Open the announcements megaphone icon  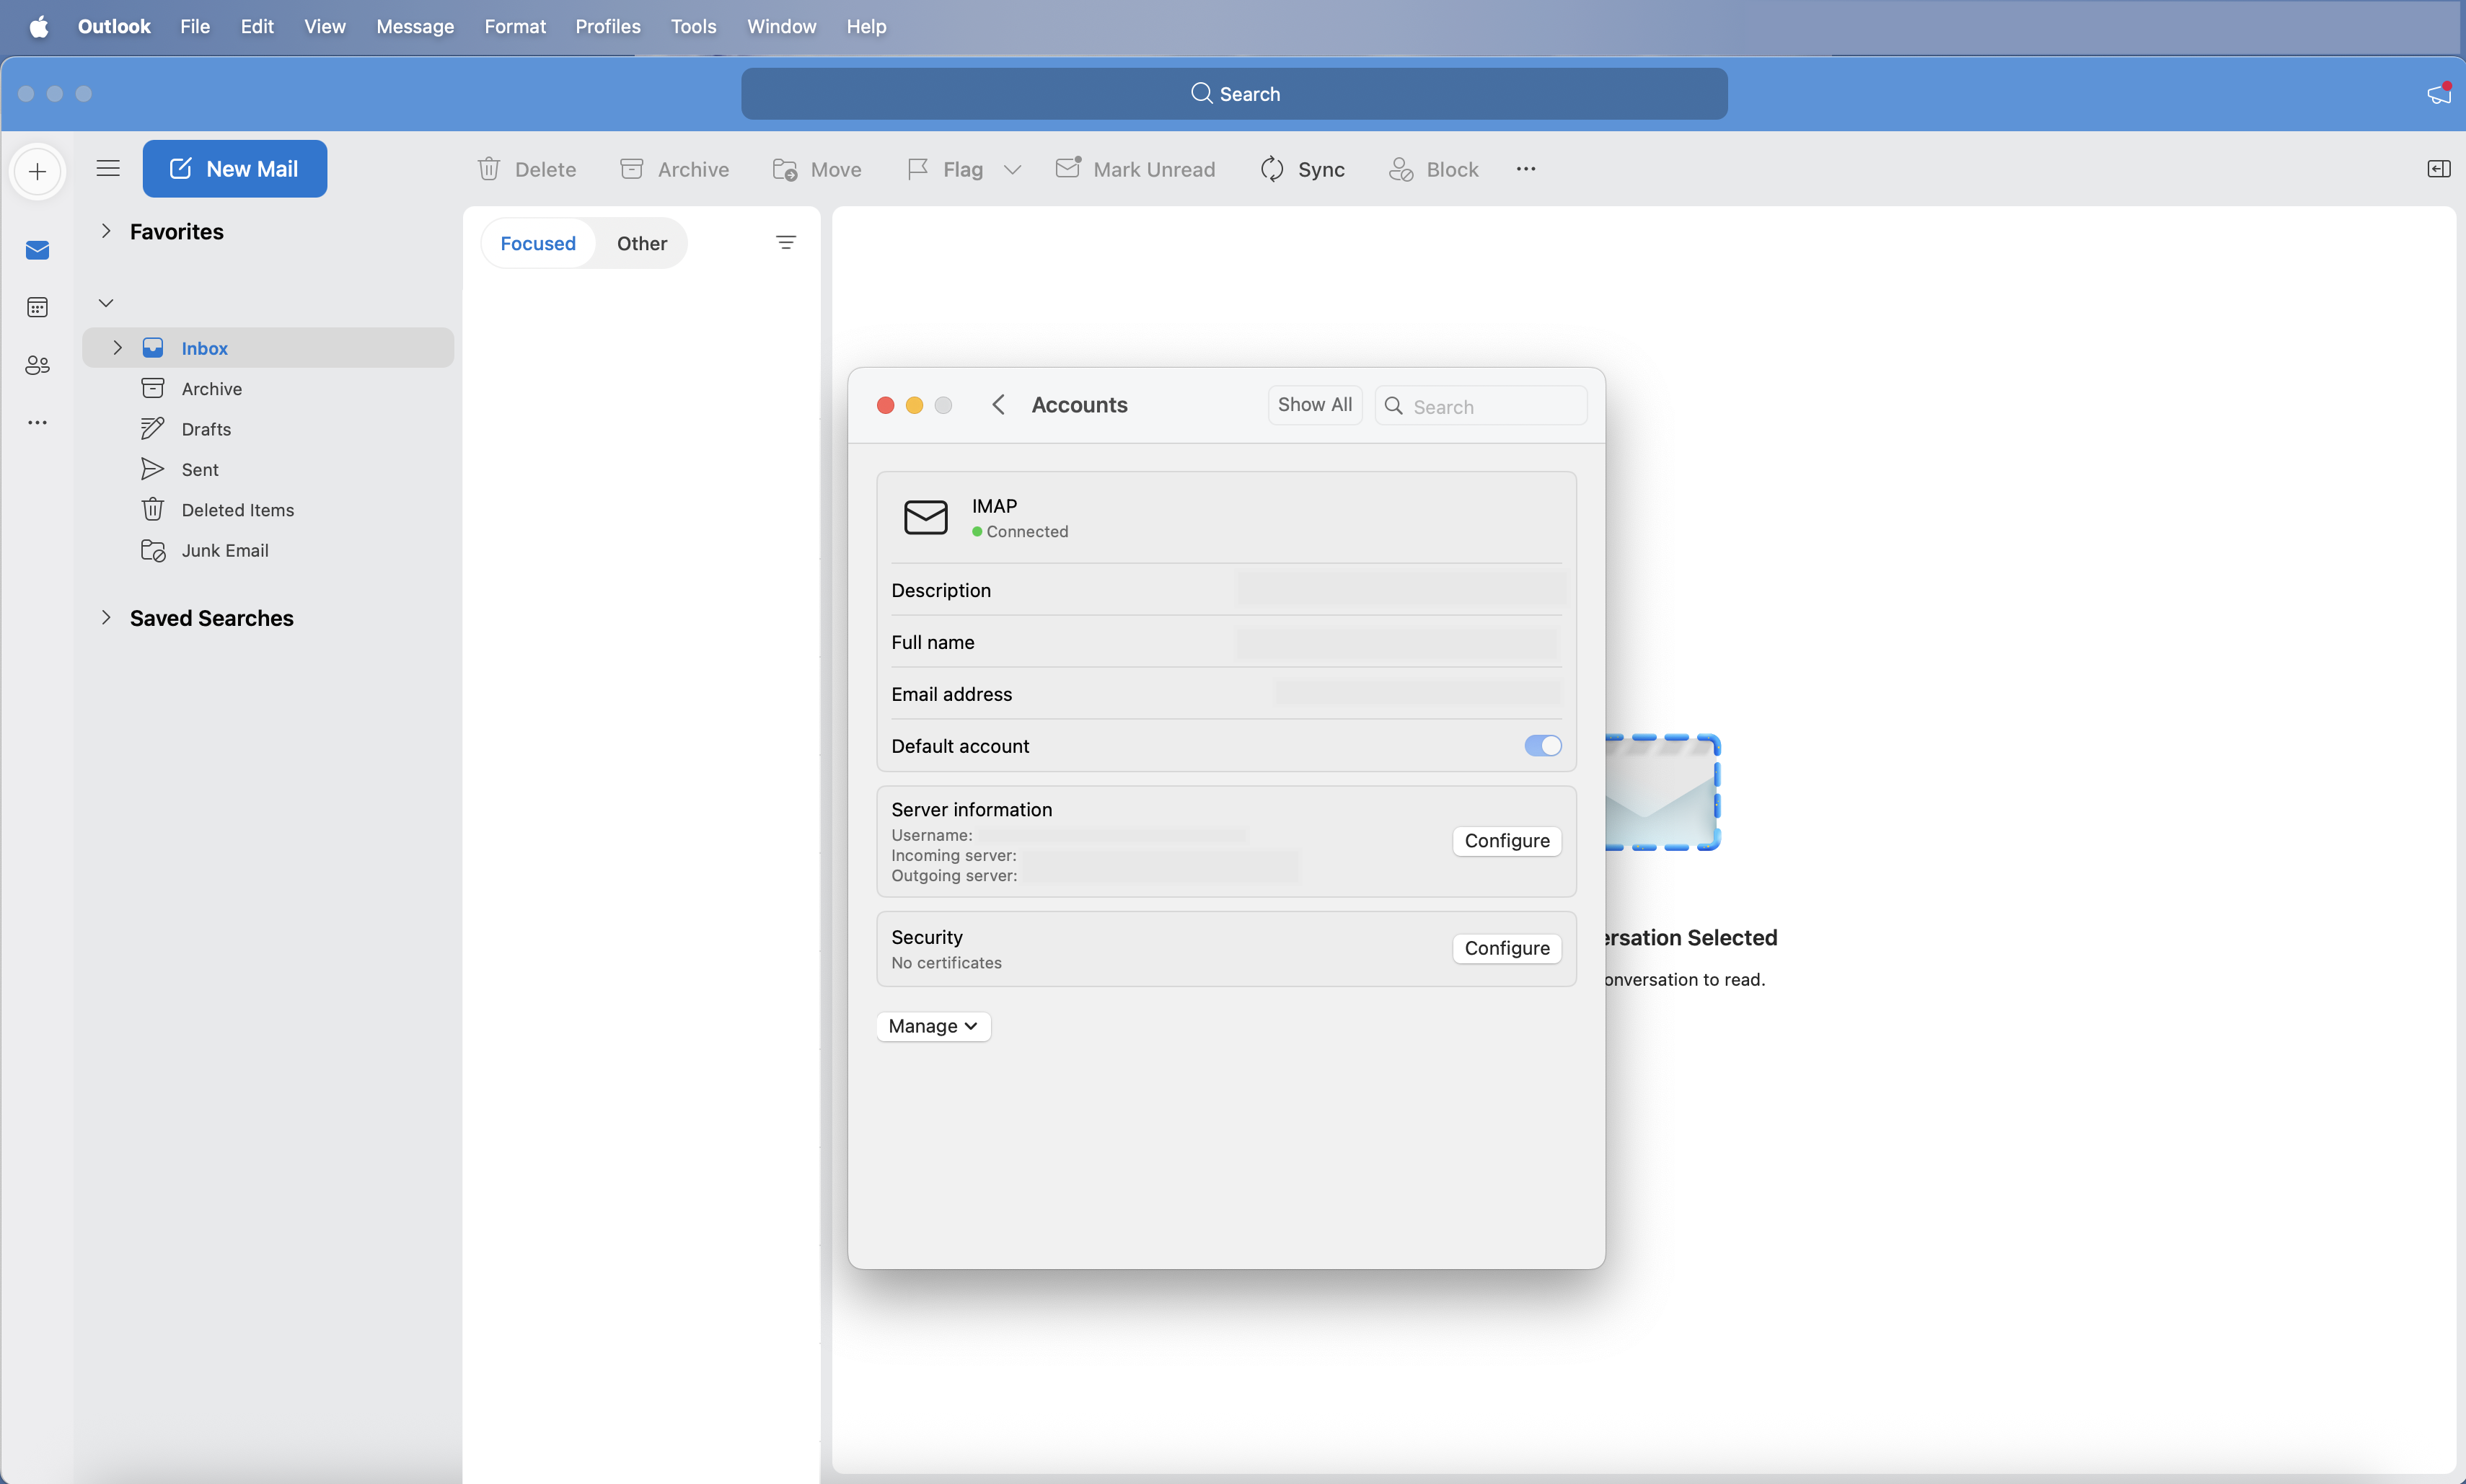click(2439, 93)
